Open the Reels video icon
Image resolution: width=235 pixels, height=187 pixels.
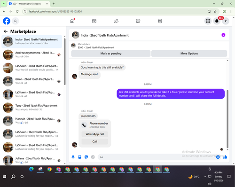click(x=94, y=21)
